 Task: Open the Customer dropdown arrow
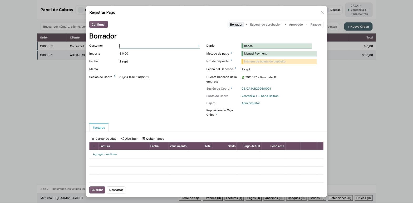(x=199, y=46)
